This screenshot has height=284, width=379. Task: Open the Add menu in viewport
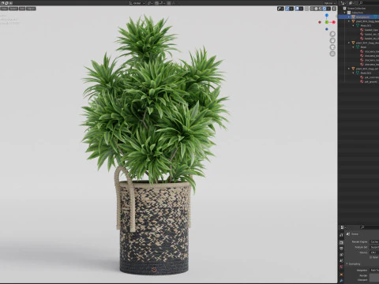pyautogui.click(x=22, y=9)
